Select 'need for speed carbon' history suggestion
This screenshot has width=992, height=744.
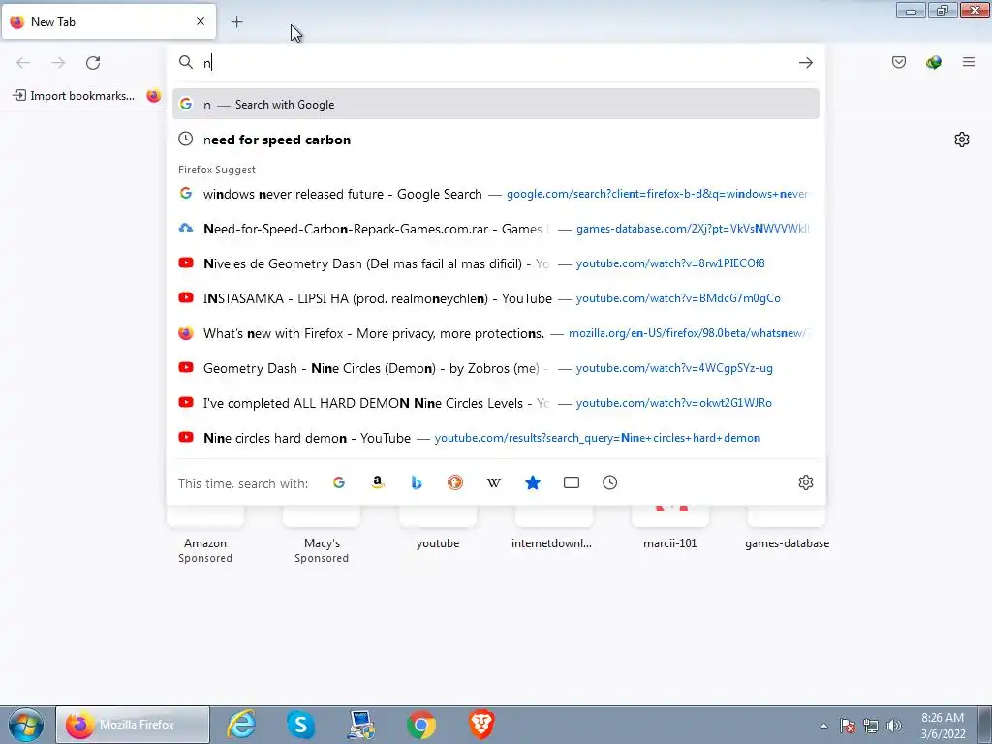pyautogui.click(x=495, y=139)
